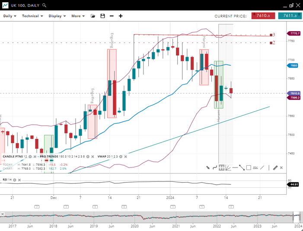Click resistance level marker 3
This screenshot has height=231, width=303.
tap(272, 35)
